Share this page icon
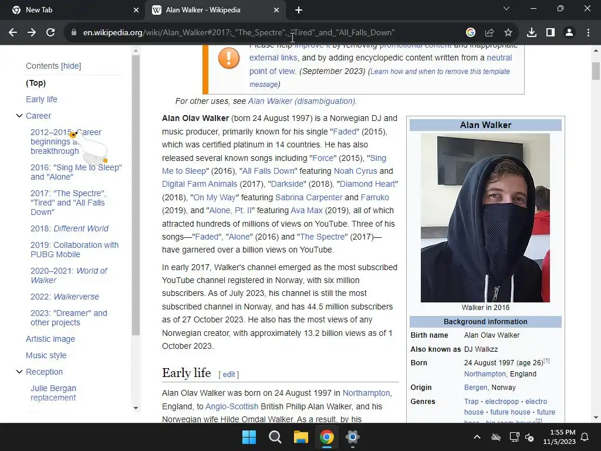The height and width of the screenshot is (451, 601). 489,33
